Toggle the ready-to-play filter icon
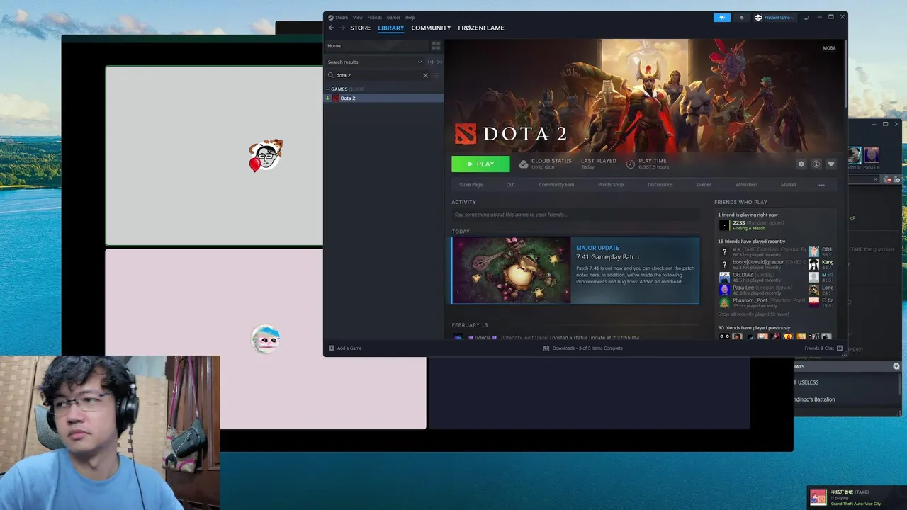 439,62
